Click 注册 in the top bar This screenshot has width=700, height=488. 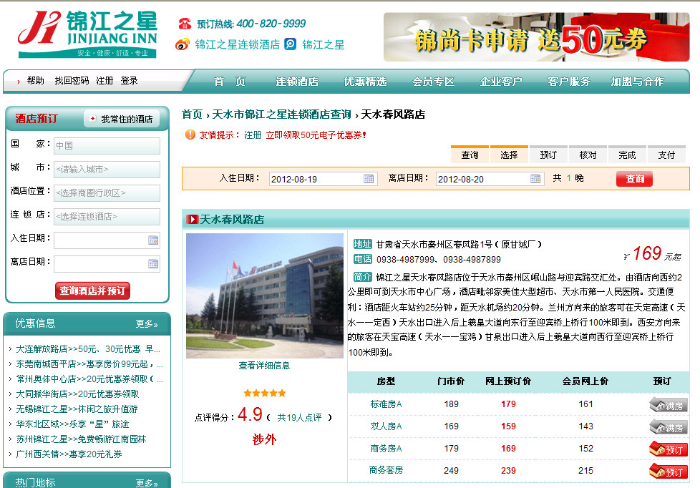tap(104, 80)
